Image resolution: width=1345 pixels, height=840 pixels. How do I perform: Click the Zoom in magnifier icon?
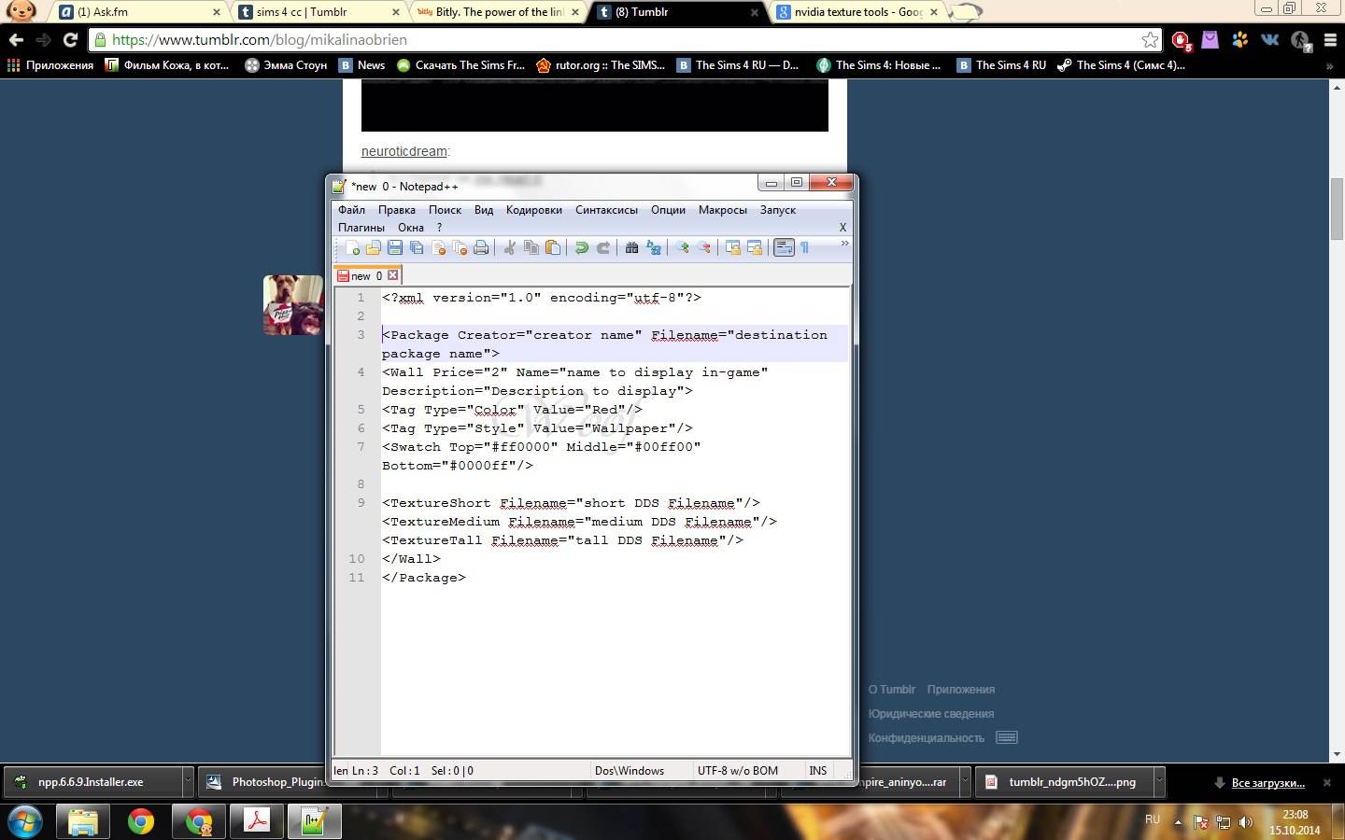[x=683, y=247]
